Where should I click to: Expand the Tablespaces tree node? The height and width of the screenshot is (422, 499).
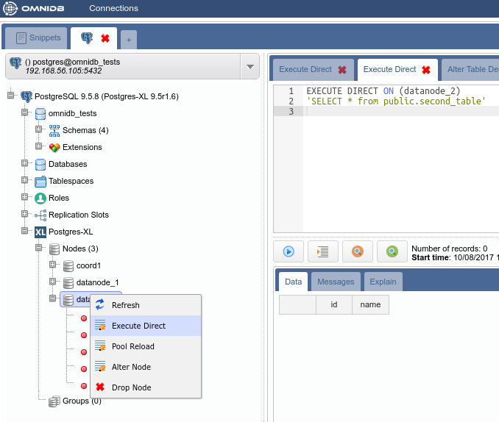pyautogui.click(x=24, y=181)
